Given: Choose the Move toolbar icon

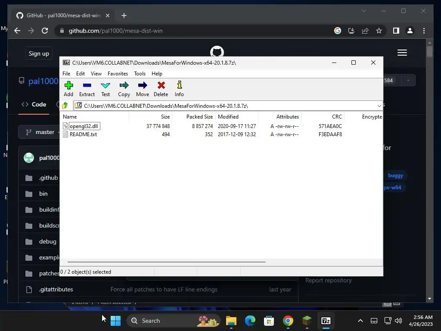Looking at the screenshot, I should (x=143, y=89).
